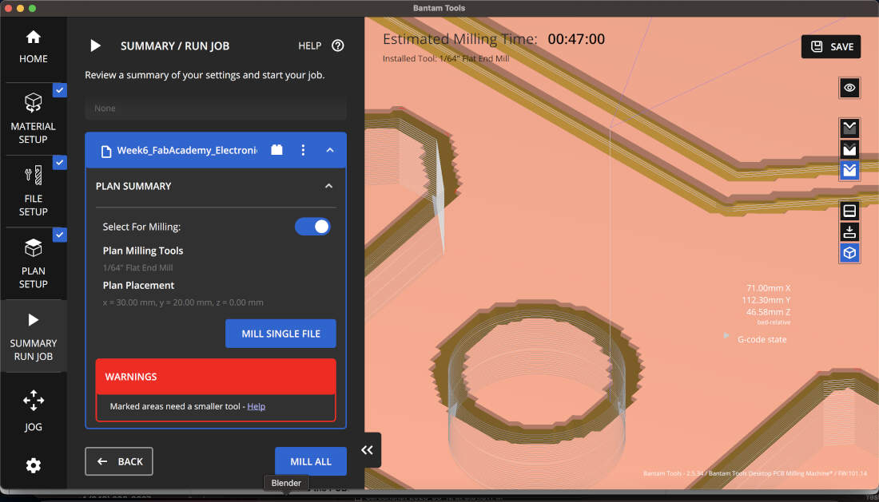Click the 71.00mm X readout
This screenshot has width=879, height=502.
pos(768,288)
